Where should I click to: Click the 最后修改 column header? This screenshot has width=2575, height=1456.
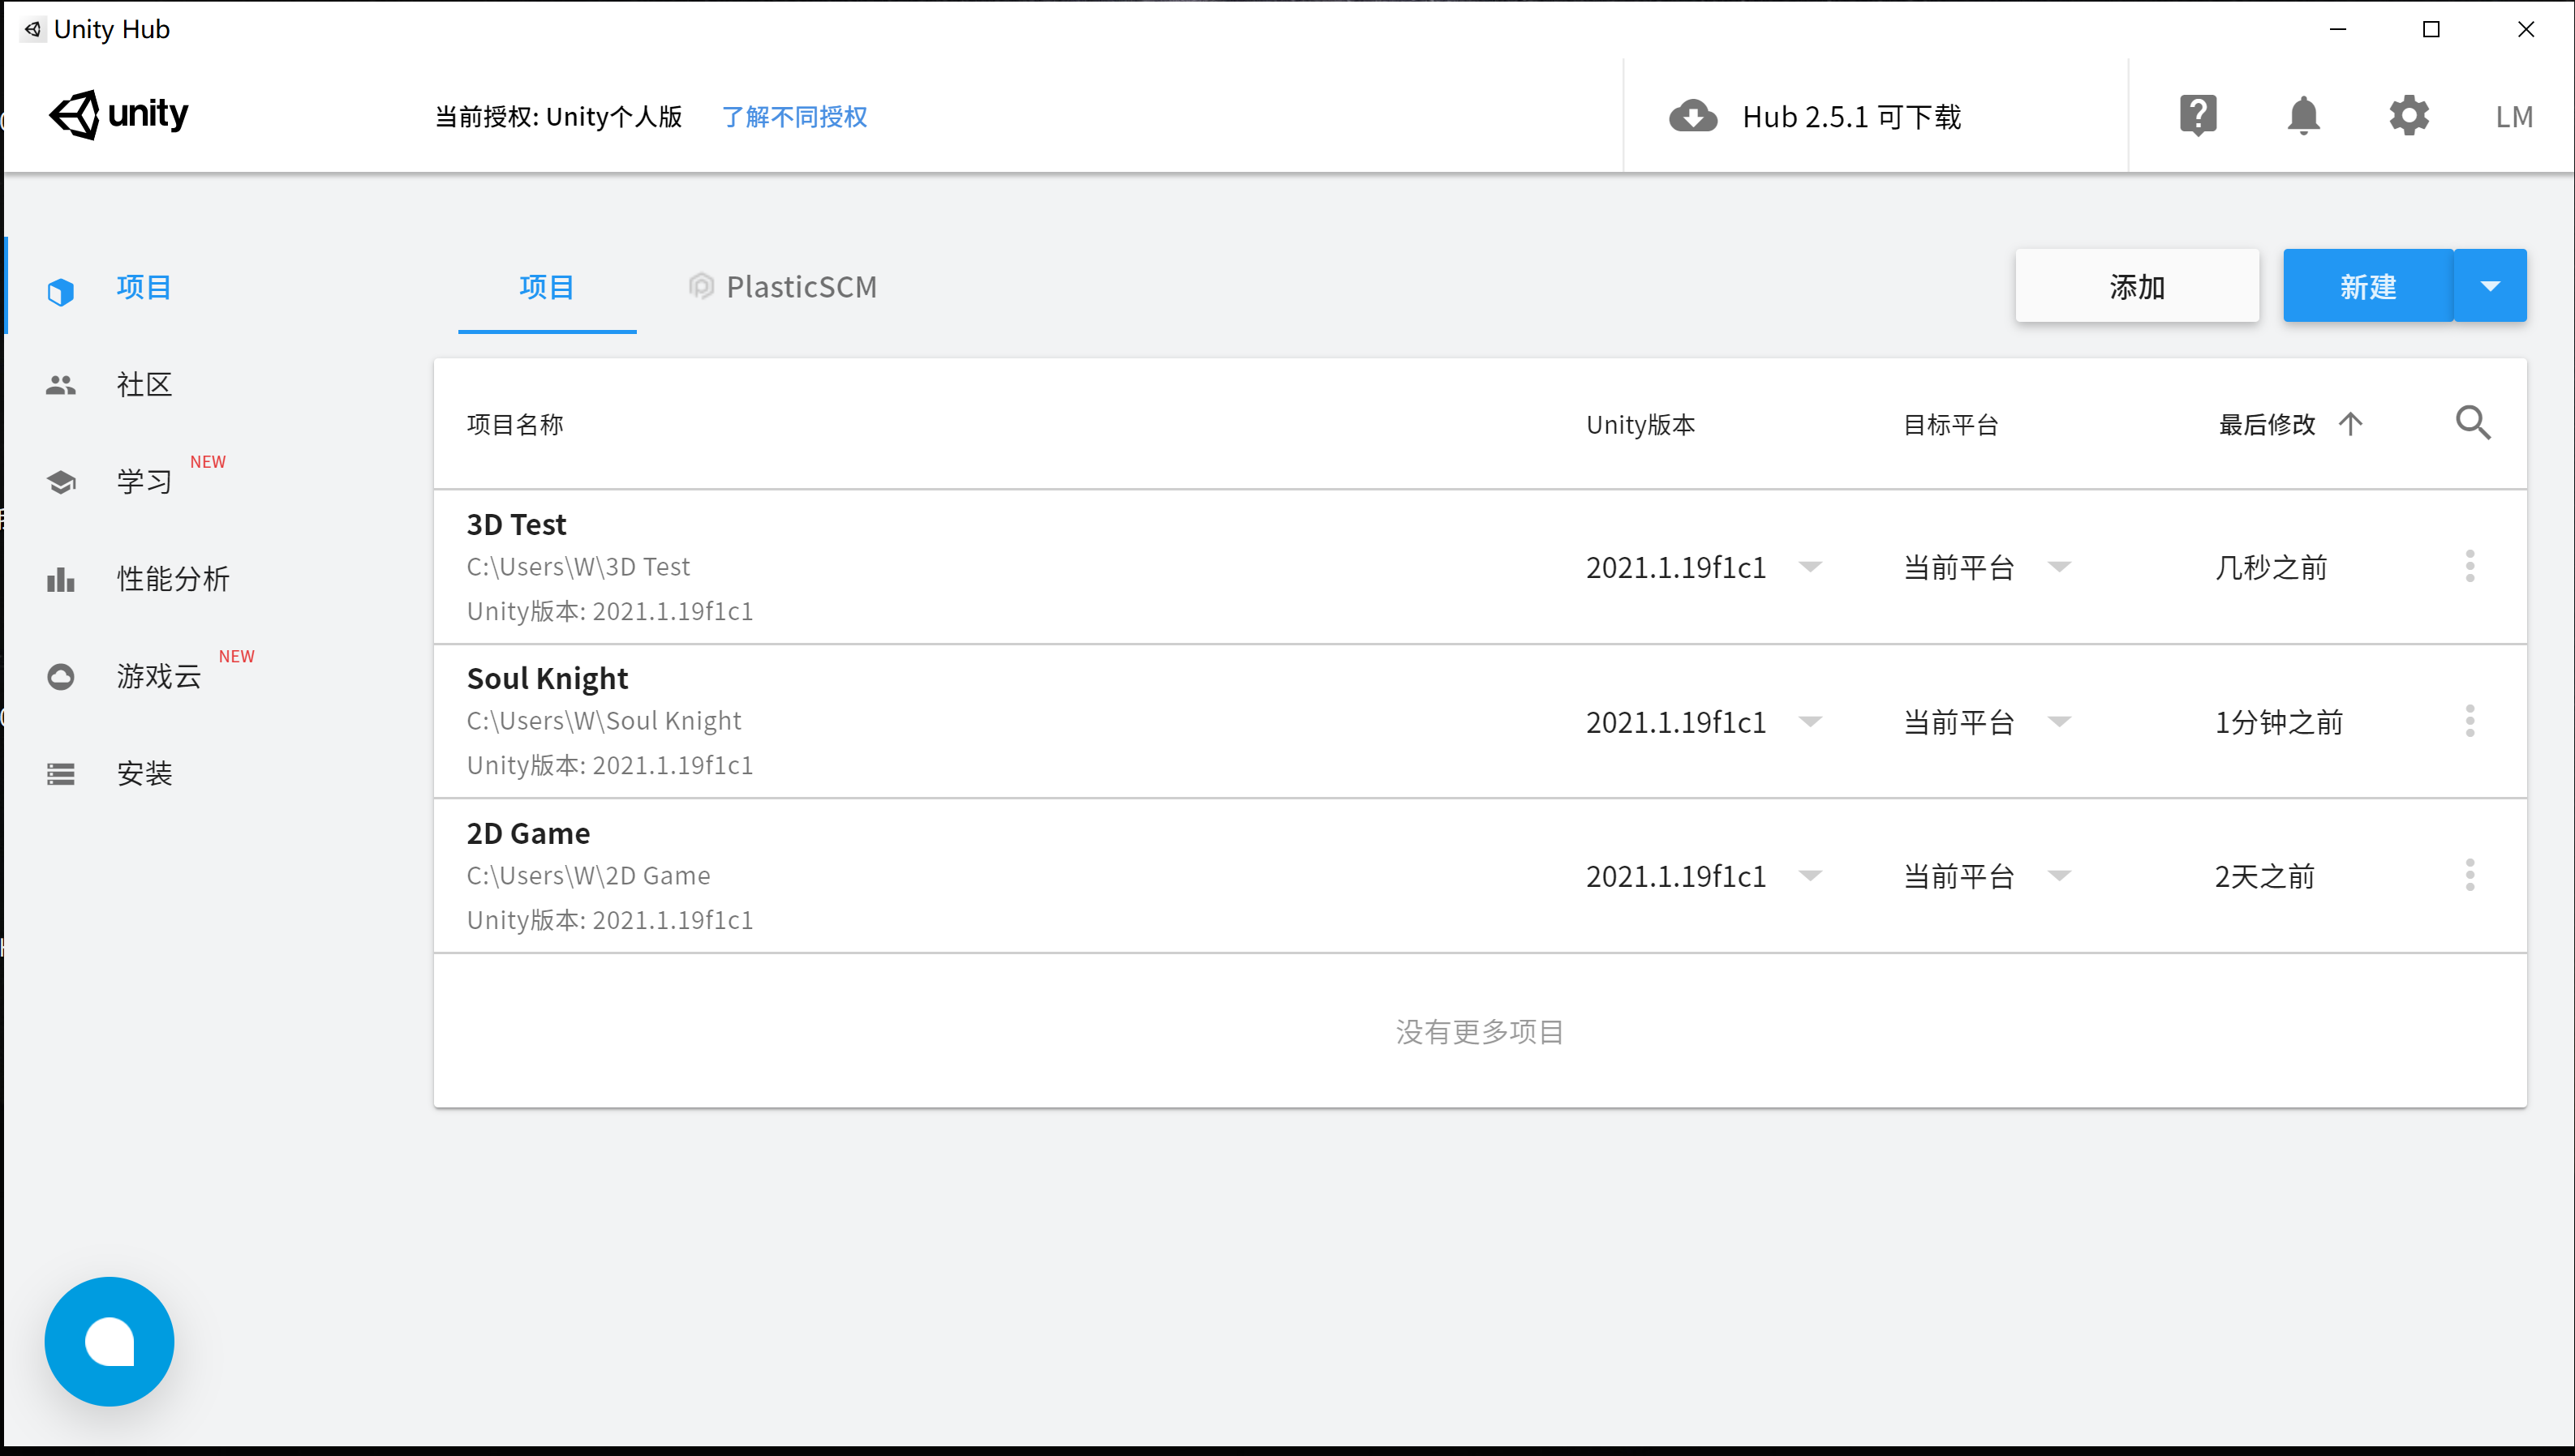pos(2267,425)
